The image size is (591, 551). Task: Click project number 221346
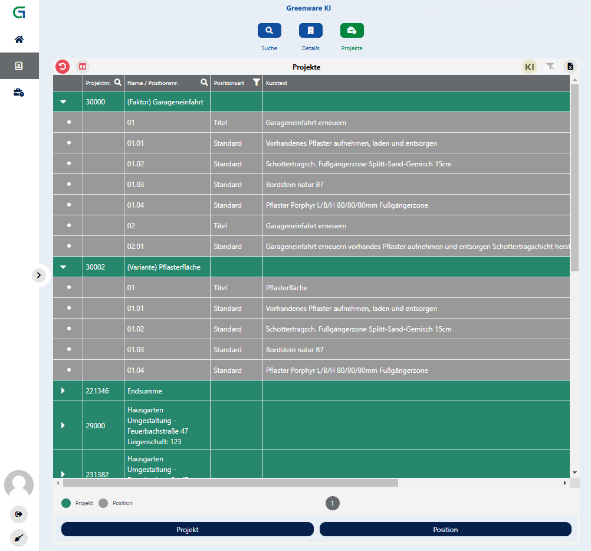click(x=97, y=391)
